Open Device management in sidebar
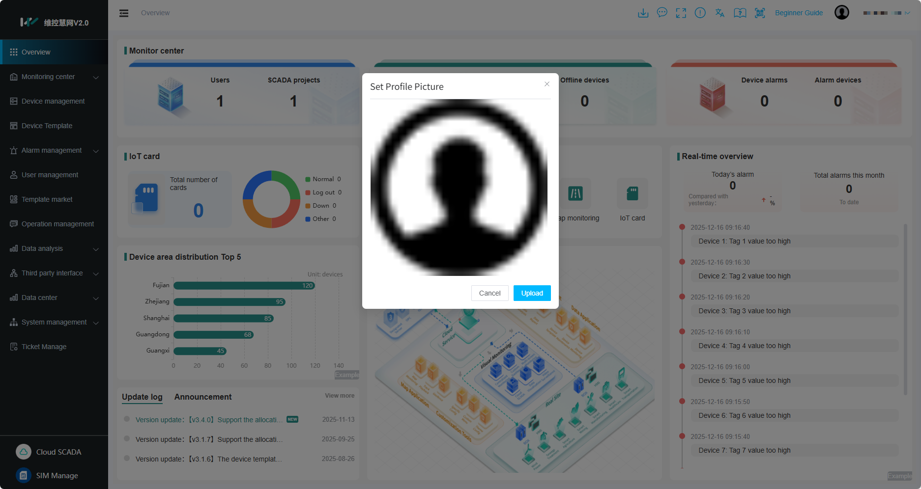Screen dimensions: 921x489 [54, 101]
